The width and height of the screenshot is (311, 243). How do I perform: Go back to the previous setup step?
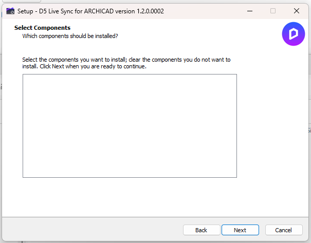point(202,230)
